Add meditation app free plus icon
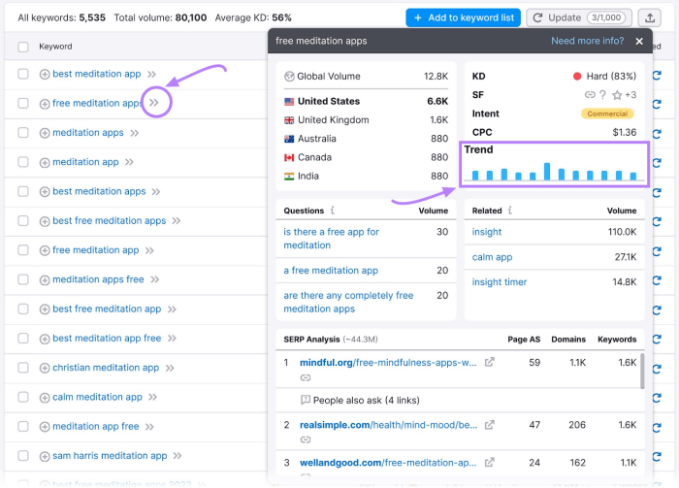The height and width of the screenshot is (488, 679). point(45,427)
